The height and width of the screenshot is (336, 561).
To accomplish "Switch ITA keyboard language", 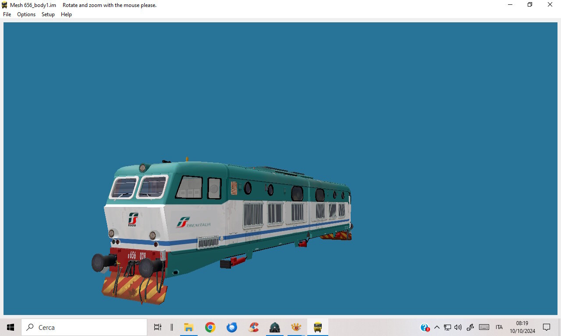I will click(x=499, y=327).
